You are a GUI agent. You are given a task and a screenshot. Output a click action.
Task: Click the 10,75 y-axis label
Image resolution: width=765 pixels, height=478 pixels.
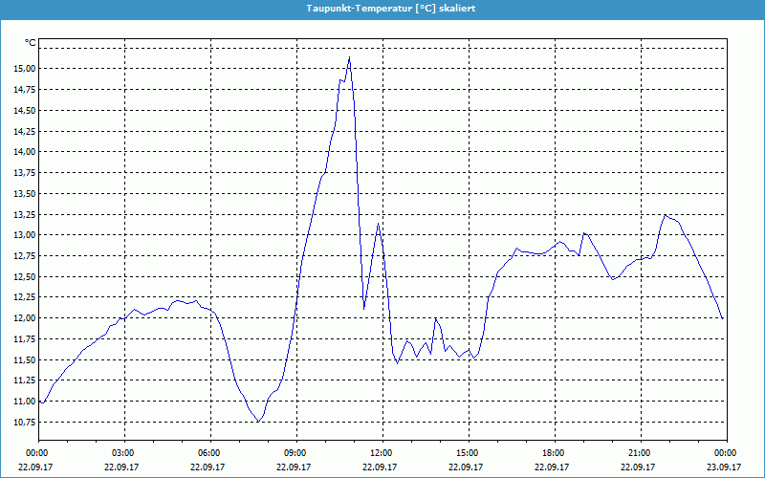point(24,423)
